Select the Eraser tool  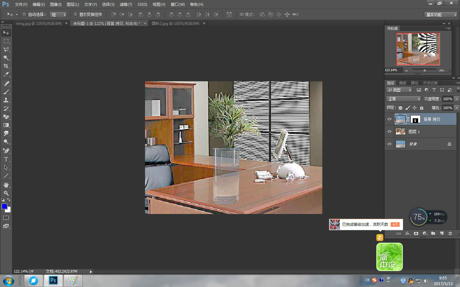pos(6,117)
